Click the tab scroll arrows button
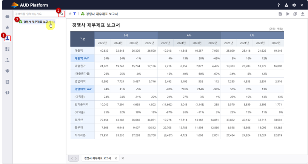The height and width of the screenshot is (164, 308). 73,158
